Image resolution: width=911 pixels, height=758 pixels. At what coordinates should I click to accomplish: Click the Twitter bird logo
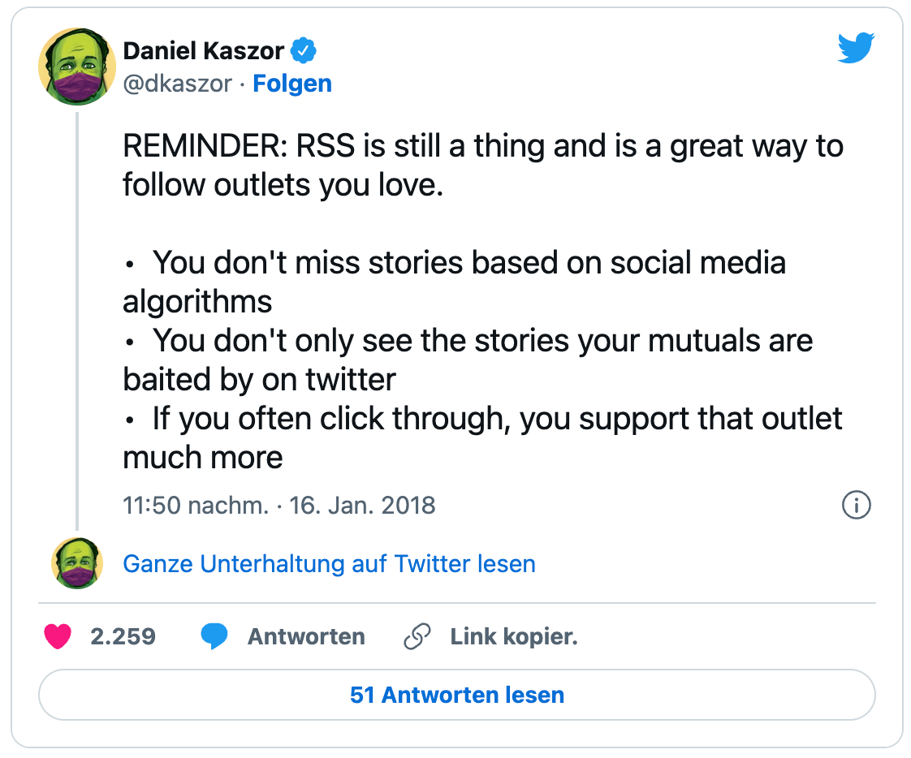point(856,48)
